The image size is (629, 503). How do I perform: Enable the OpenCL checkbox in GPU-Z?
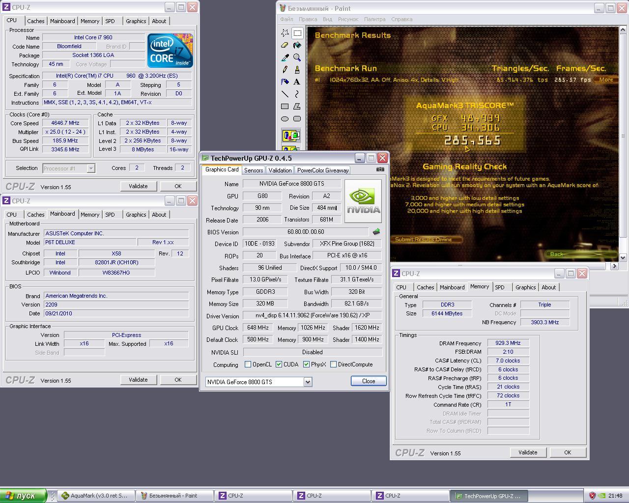tap(248, 364)
